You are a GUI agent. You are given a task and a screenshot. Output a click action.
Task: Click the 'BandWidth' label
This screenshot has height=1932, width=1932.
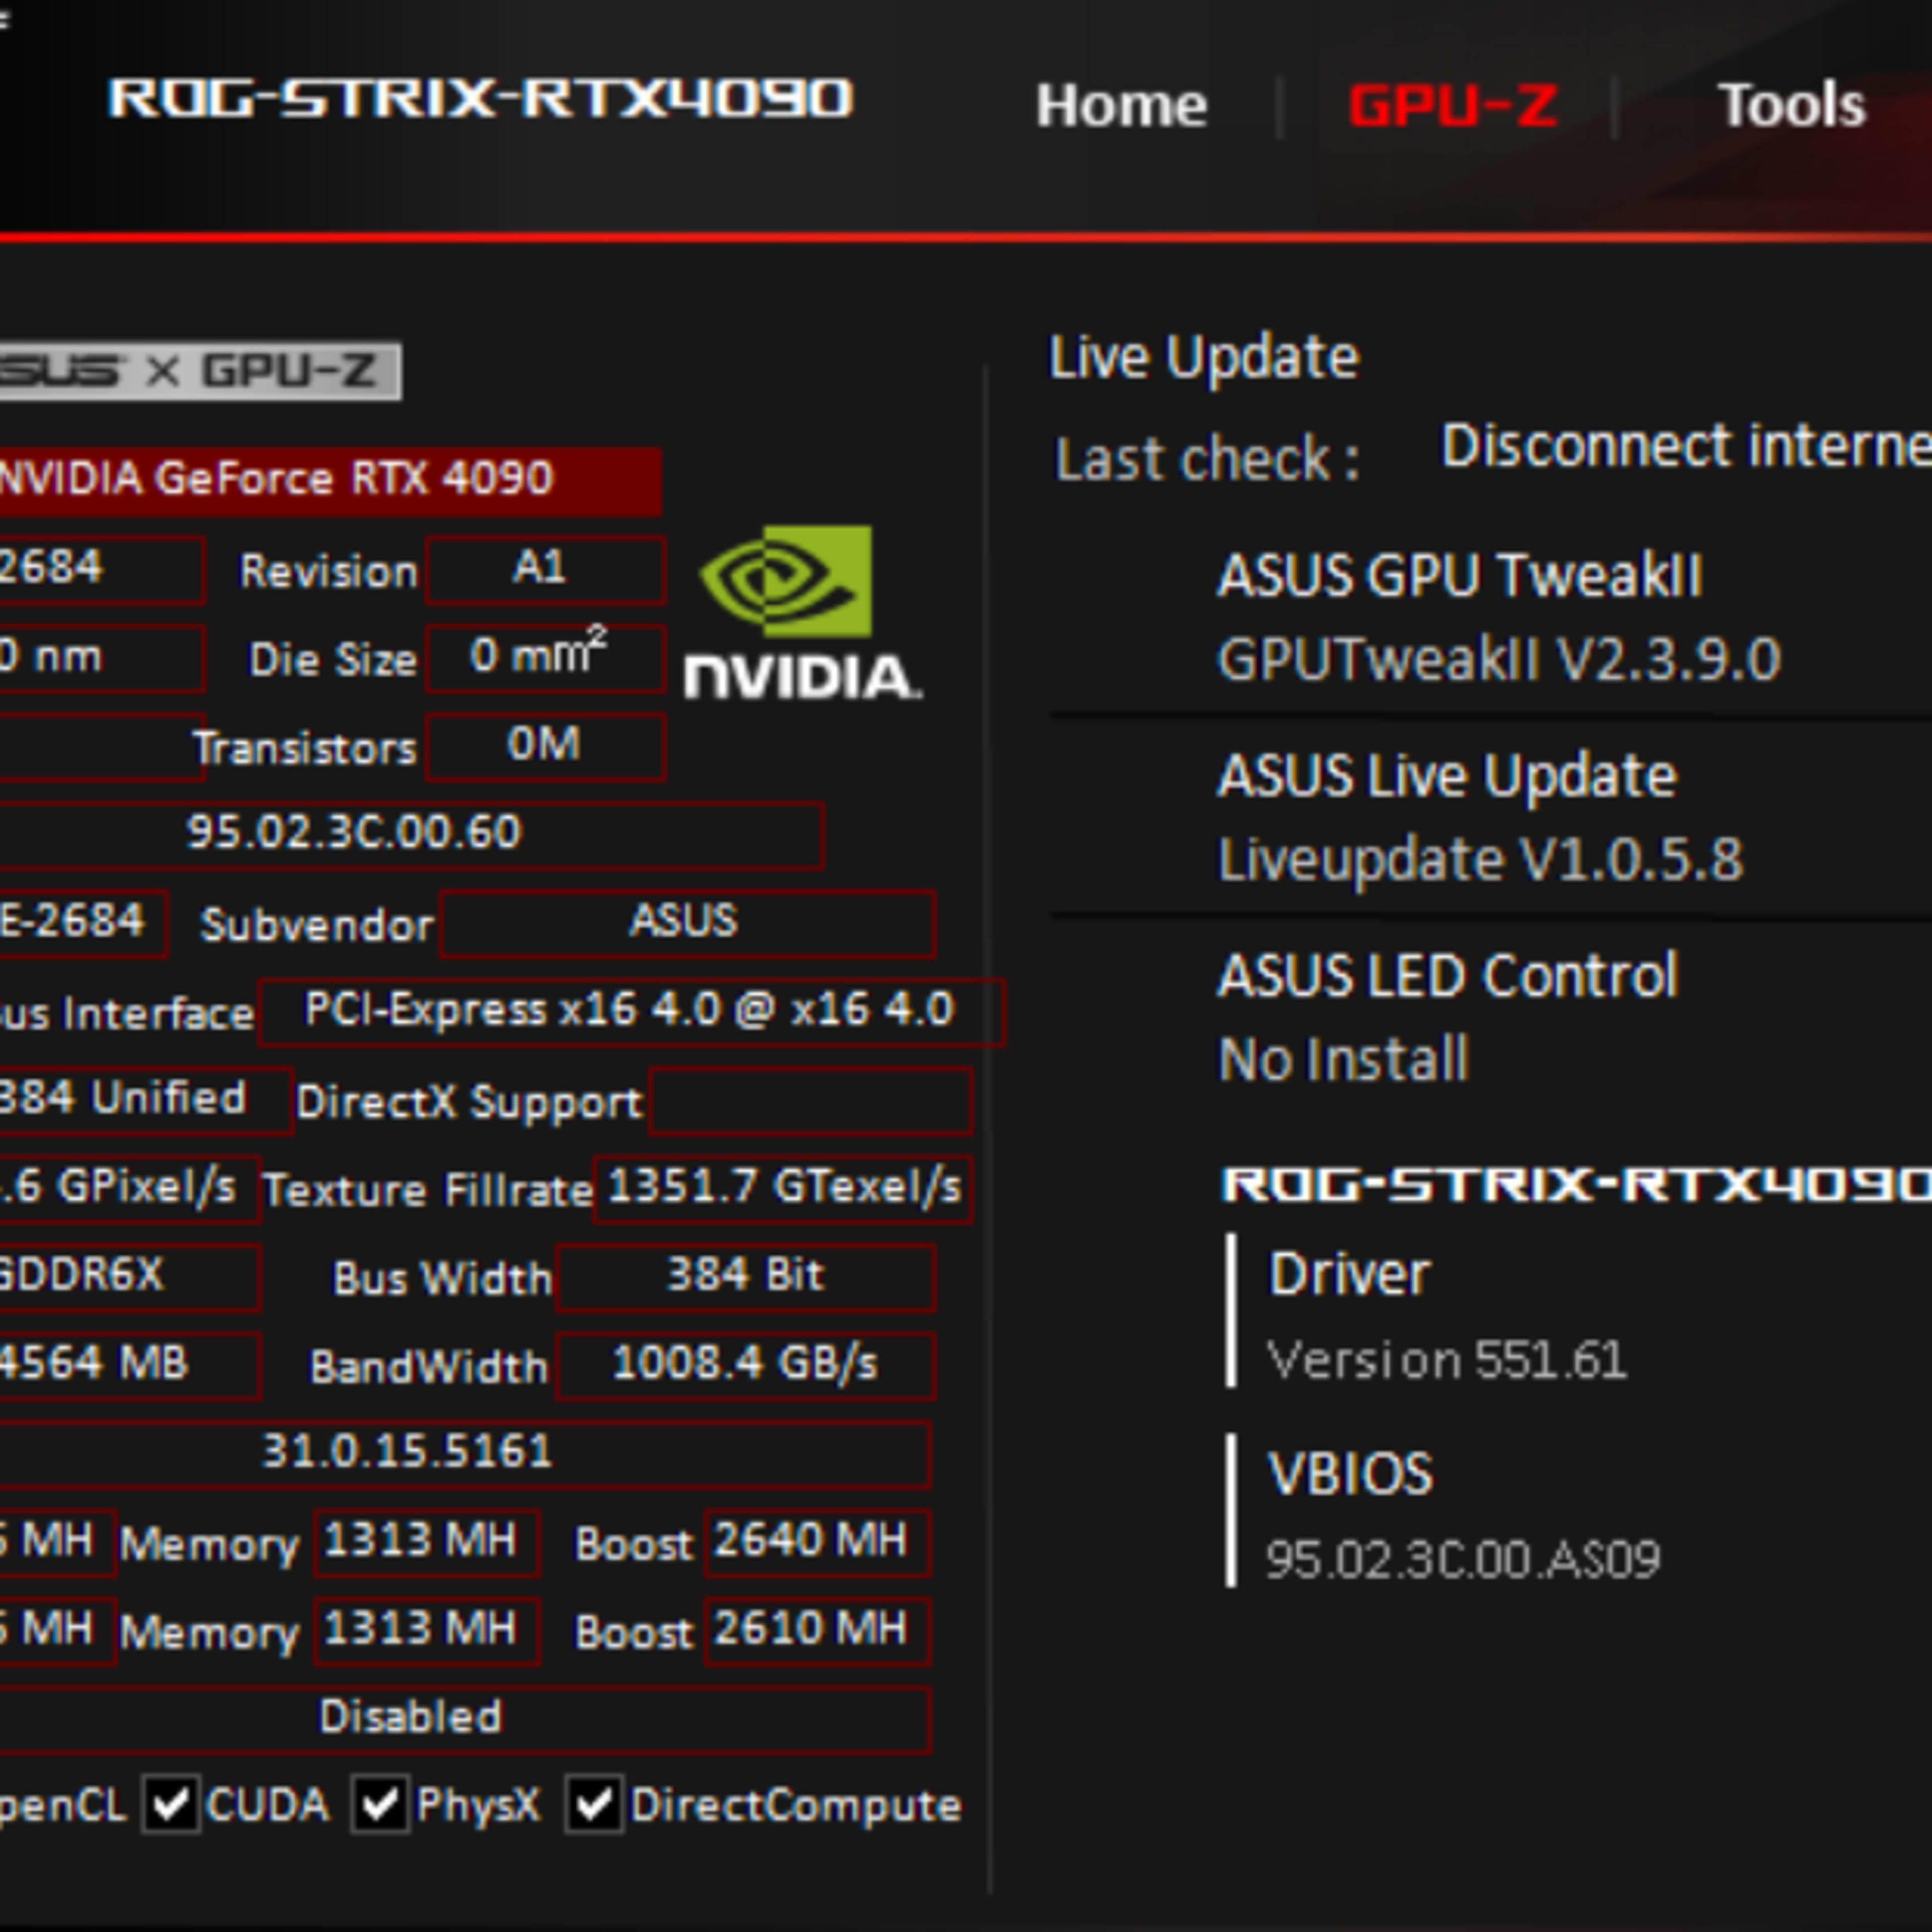coord(429,1367)
